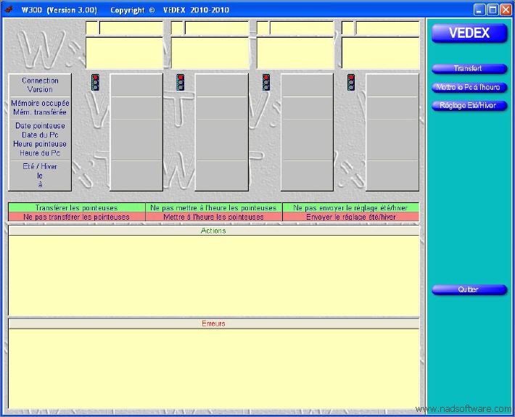Start the Transfert operation
The image size is (515, 417).
pyautogui.click(x=469, y=69)
